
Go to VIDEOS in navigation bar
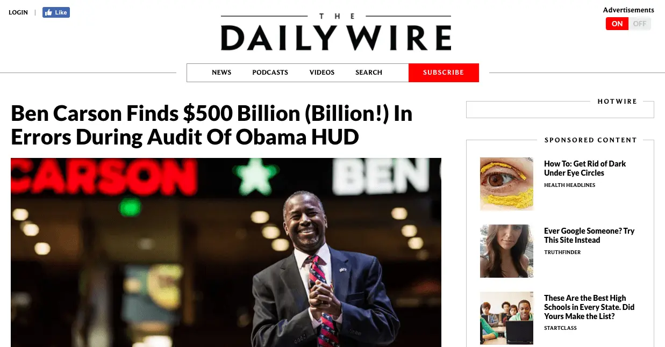pos(322,73)
